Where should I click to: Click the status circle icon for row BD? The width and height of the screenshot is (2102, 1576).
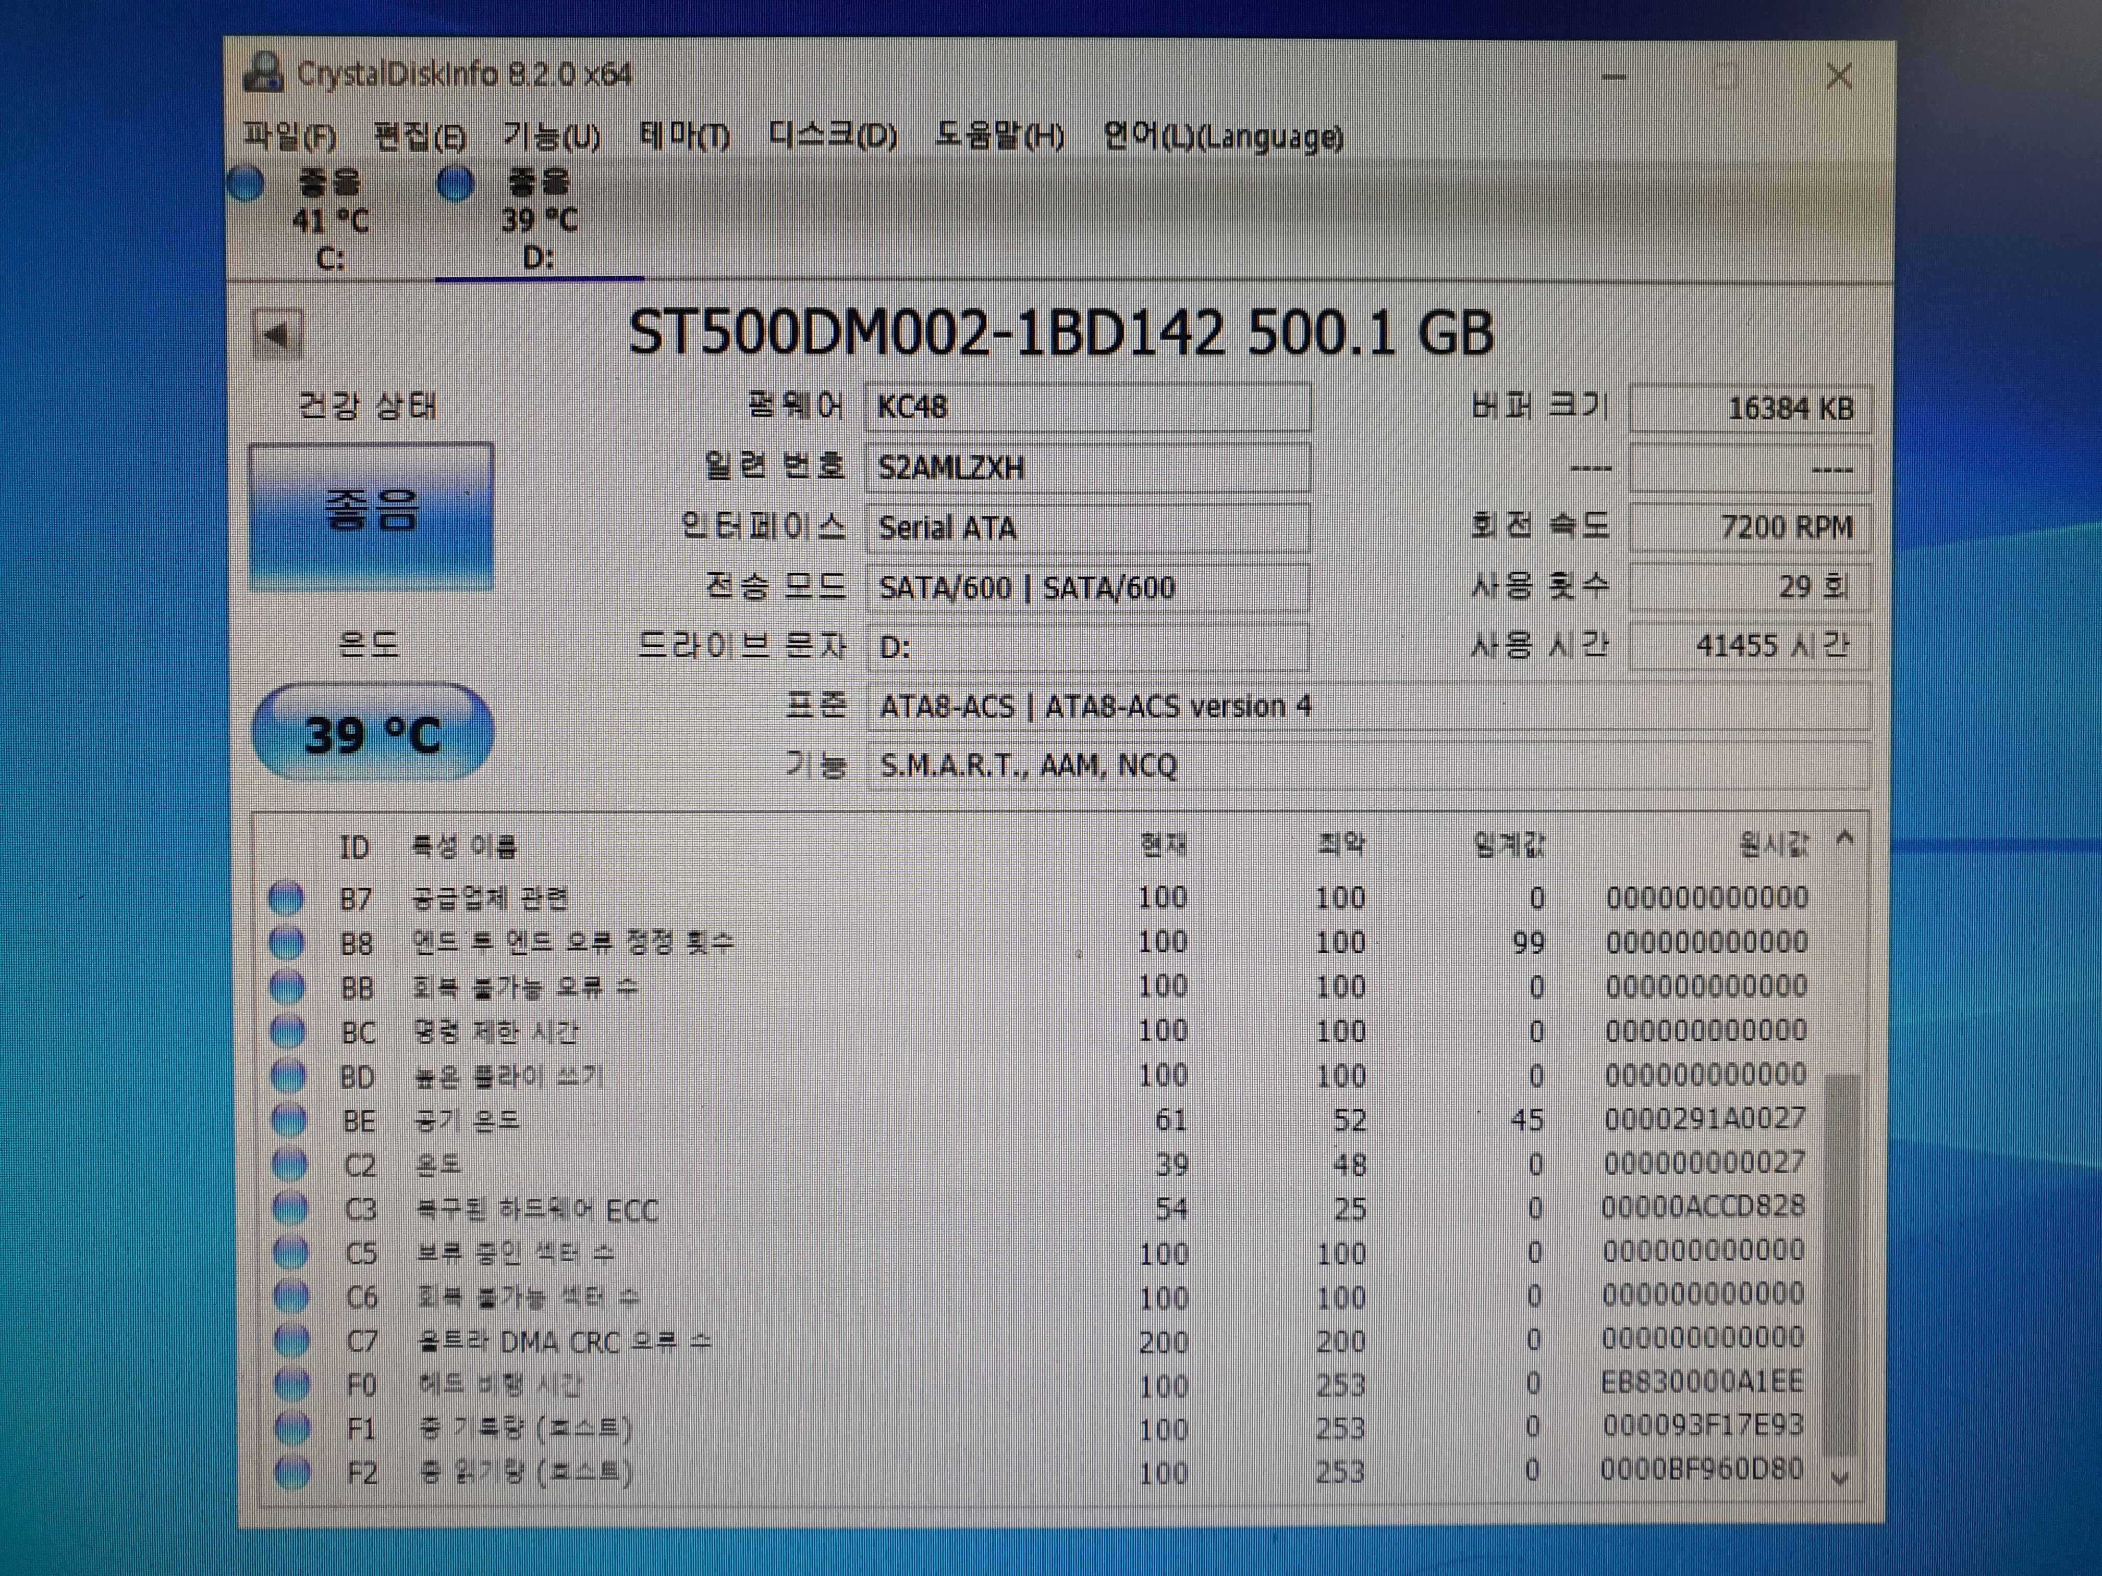[288, 1076]
